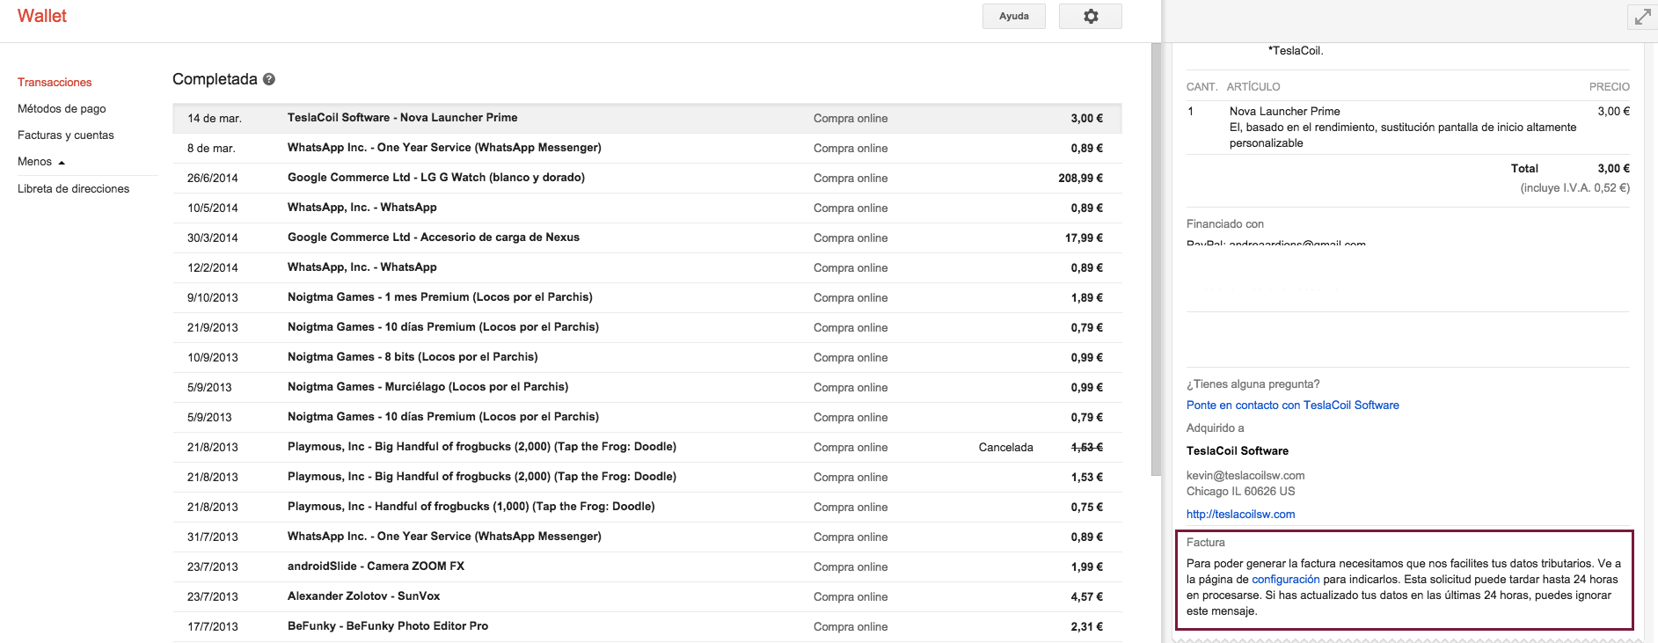The width and height of the screenshot is (1658, 643).
Task: Open the Transacciones section
Action: coord(55,82)
